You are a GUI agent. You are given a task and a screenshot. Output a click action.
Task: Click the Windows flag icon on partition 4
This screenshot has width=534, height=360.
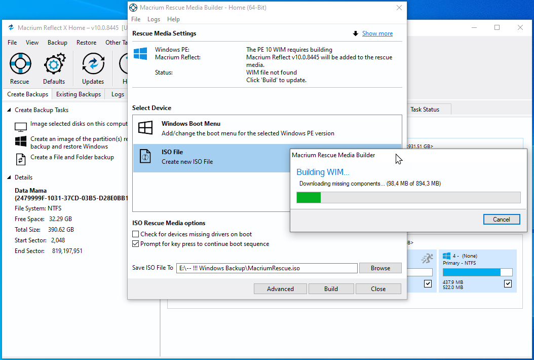point(446,256)
